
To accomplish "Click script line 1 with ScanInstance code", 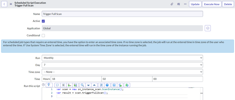I will click(x=90, y=89).
